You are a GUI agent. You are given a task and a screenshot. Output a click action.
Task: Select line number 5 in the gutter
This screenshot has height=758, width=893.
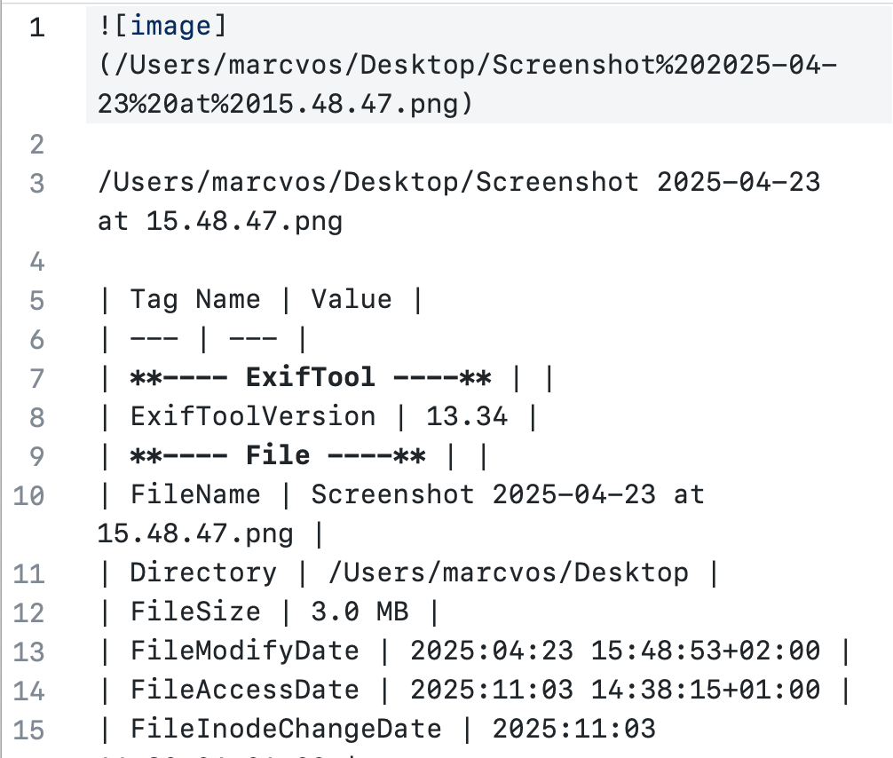click(36, 300)
